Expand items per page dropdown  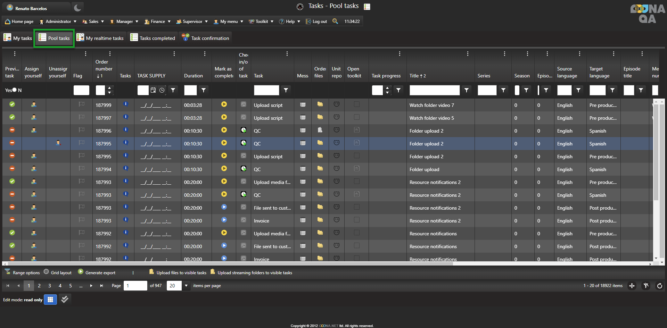coord(186,286)
